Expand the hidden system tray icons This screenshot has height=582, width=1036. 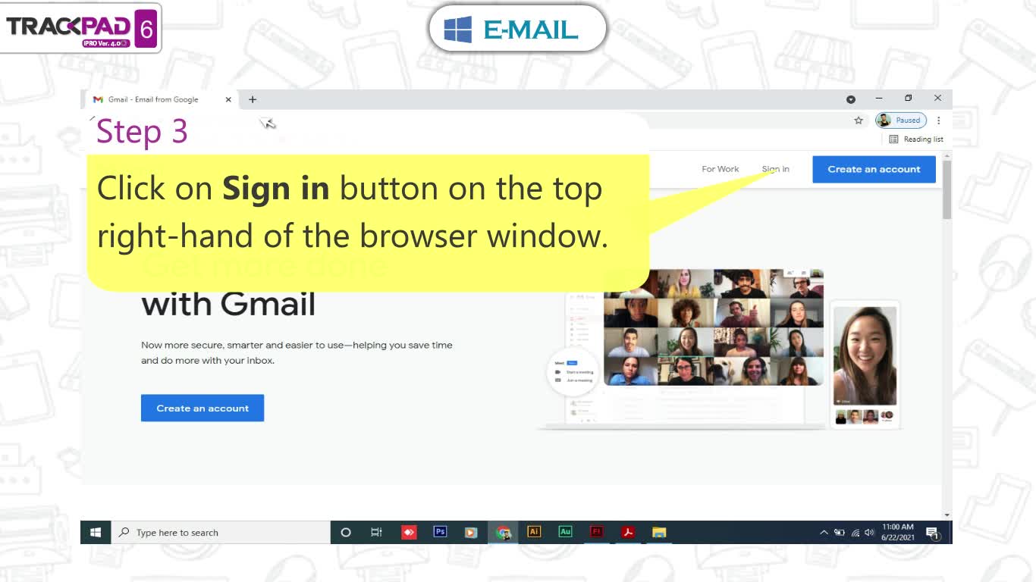(824, 533)
